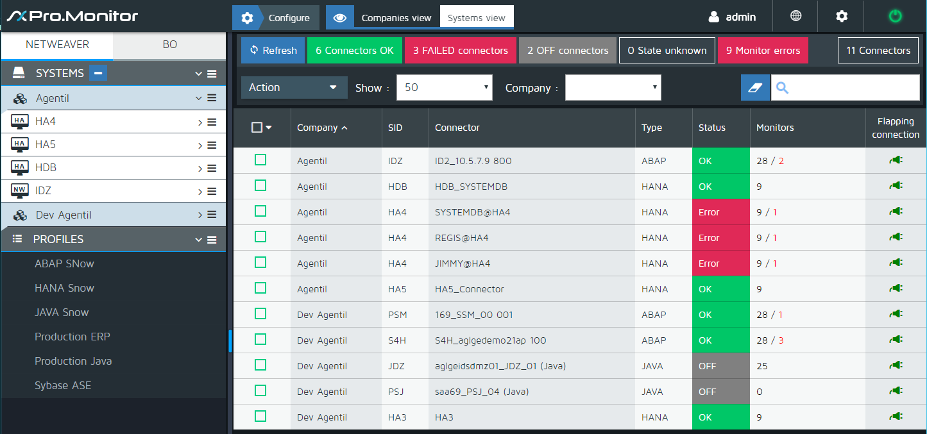
Task: Click the Refresh button
Action: coord(273,51)
